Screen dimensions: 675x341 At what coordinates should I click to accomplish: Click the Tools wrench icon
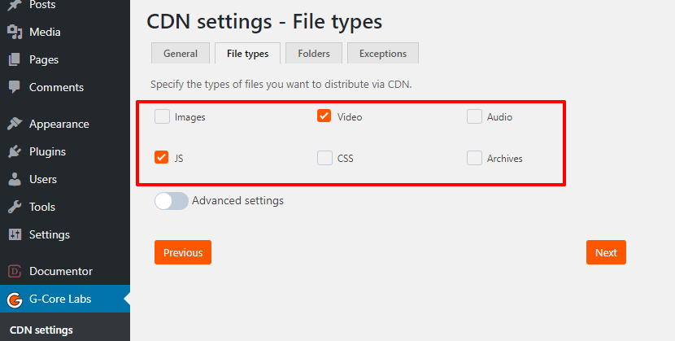[x=14, y=207]
